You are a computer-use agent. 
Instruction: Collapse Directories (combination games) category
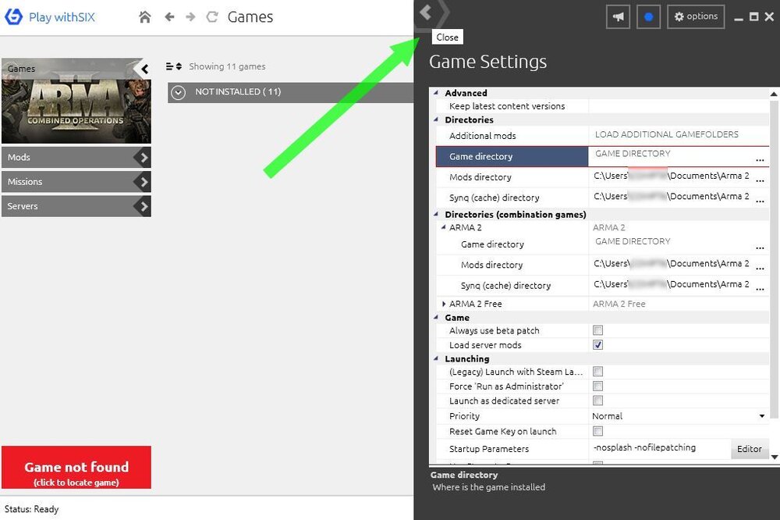[x=436, y=214]
